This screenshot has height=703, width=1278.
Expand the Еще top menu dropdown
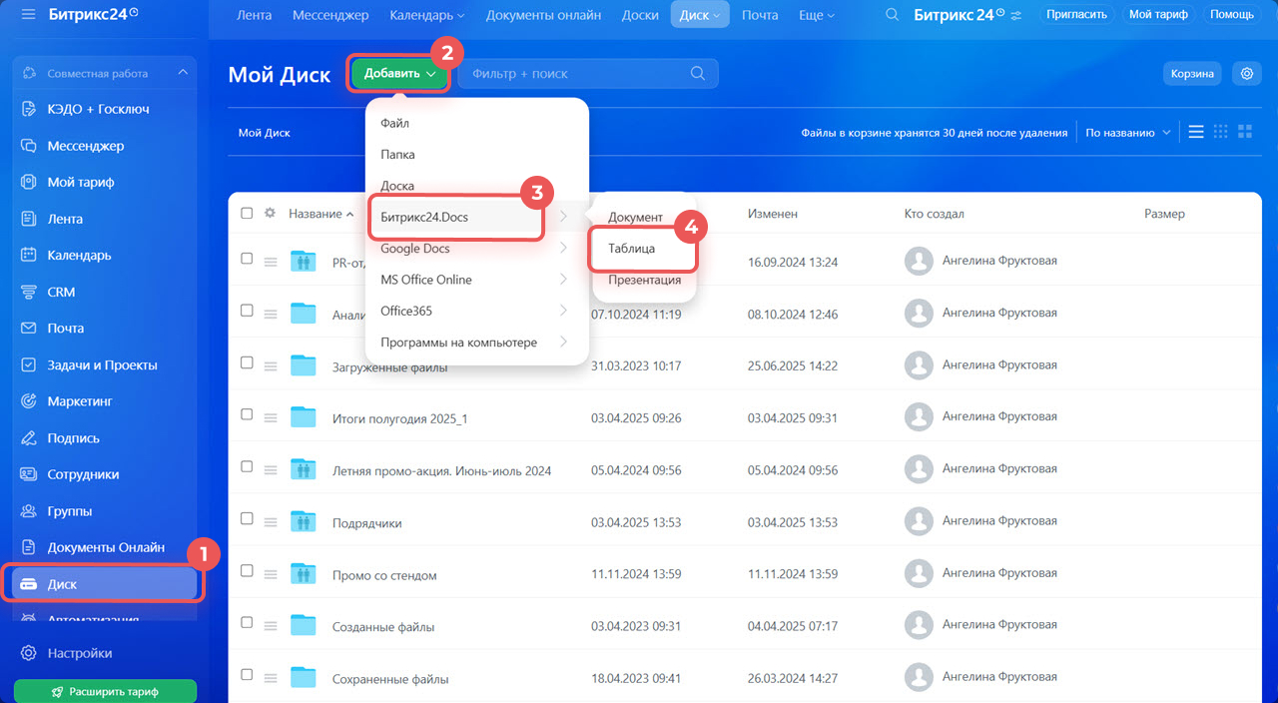point(818,15)
